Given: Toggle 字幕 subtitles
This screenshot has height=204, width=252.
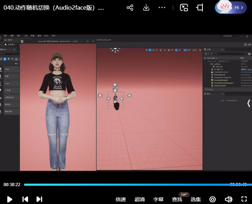Looking at the screenshot, I should click(158, 199).
